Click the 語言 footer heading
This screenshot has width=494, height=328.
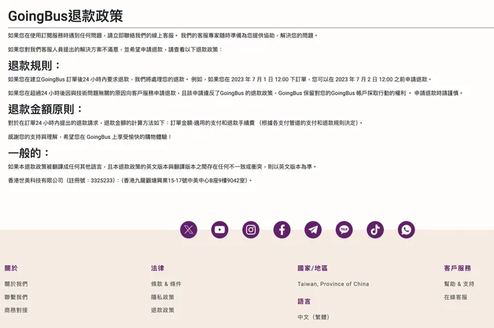[304, 301]
